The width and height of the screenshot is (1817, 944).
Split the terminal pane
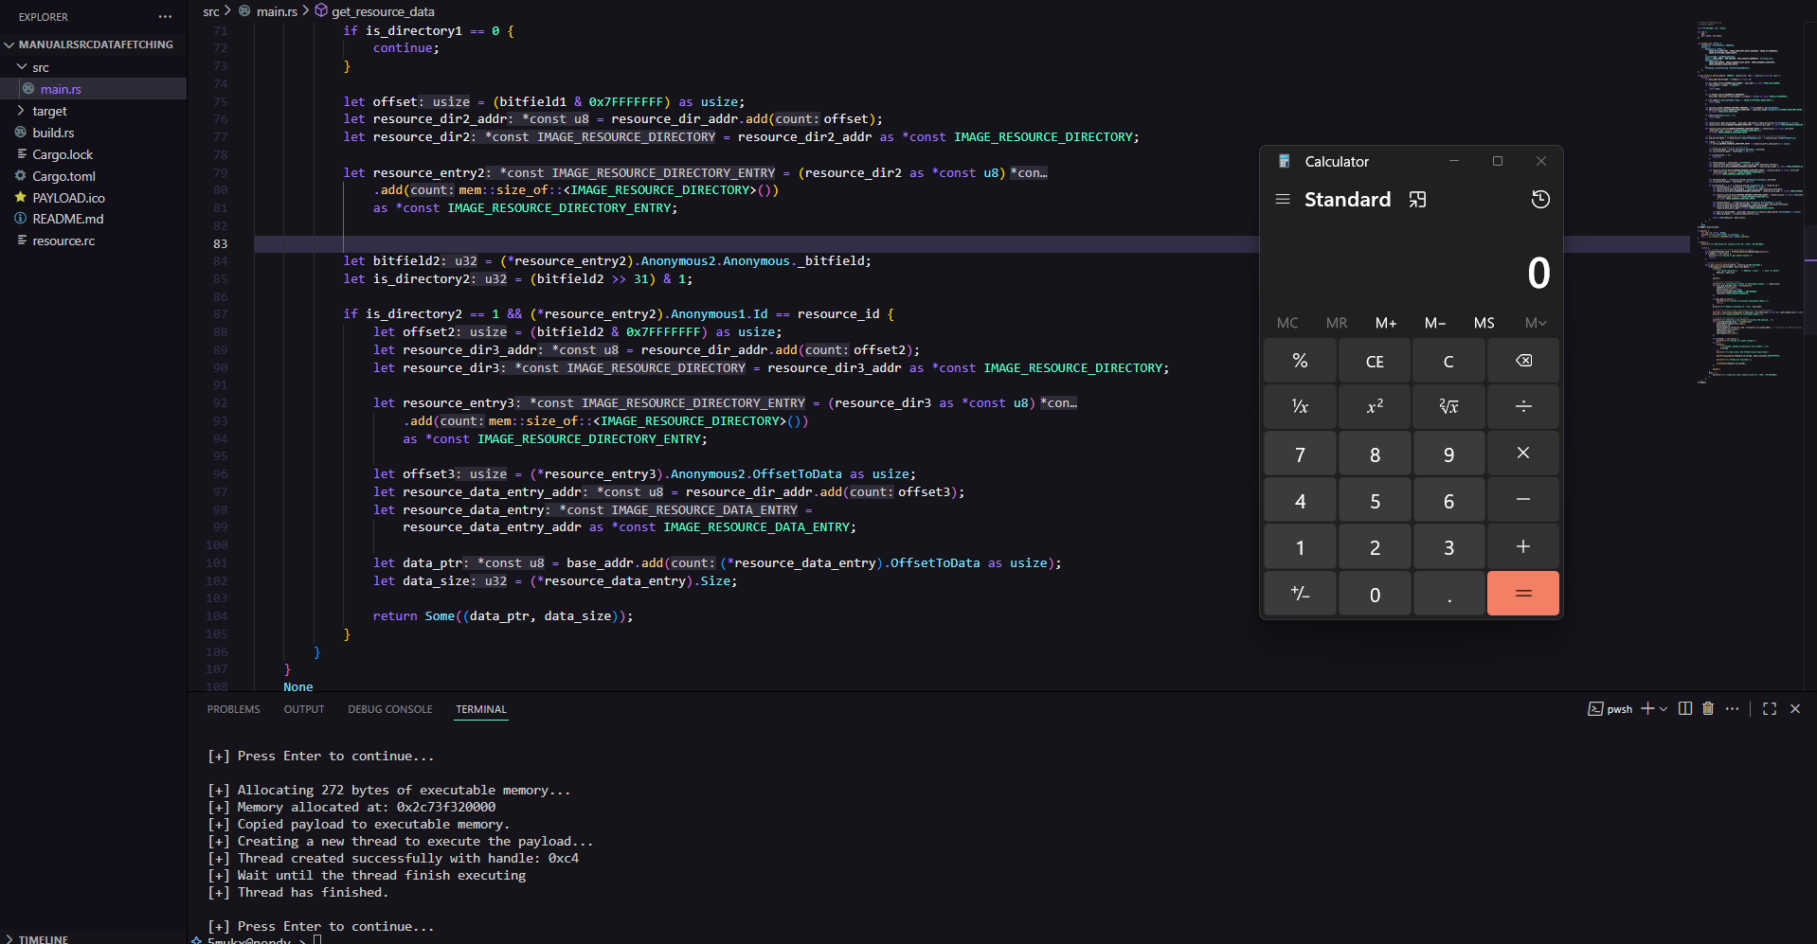click(1685, 708)
